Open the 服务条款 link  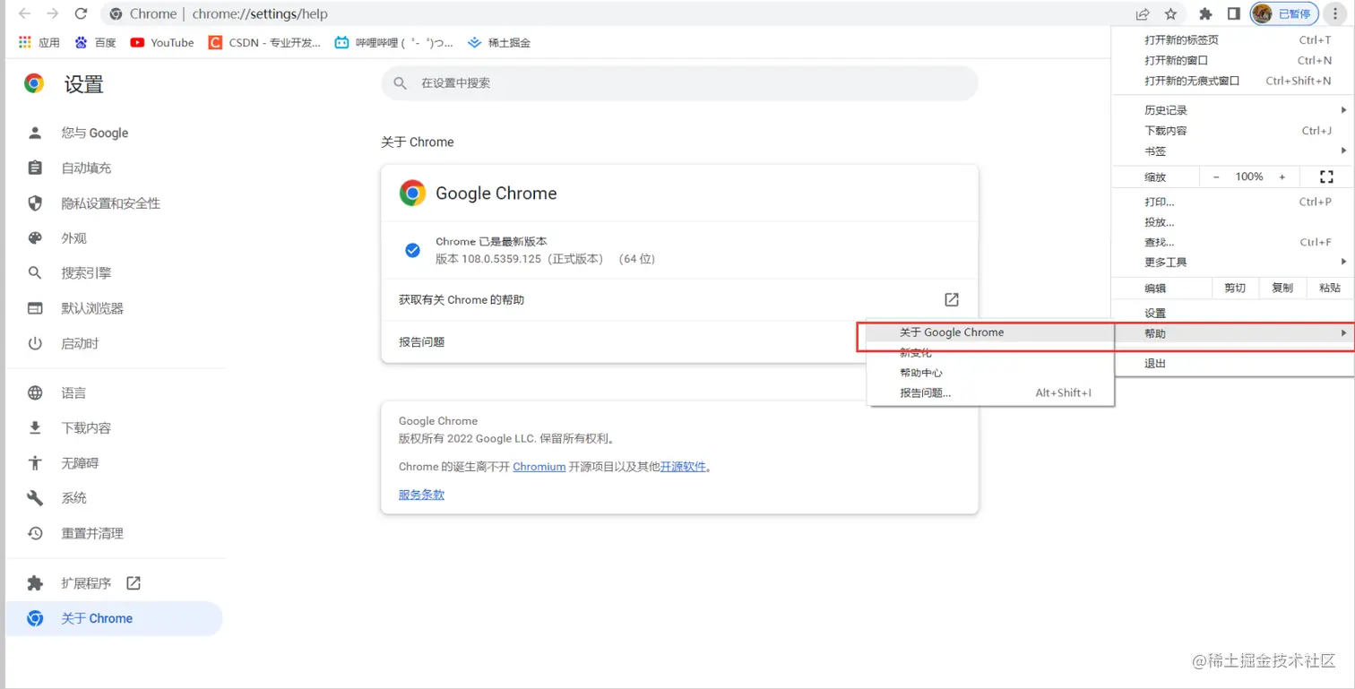pos(421,495)
